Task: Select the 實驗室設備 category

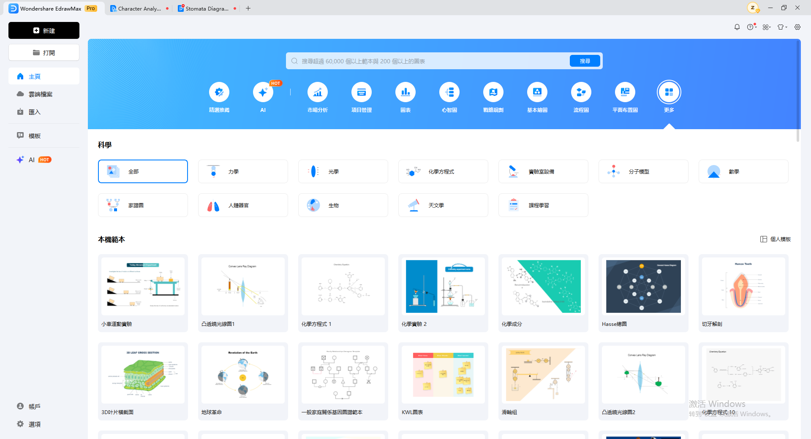Action: pos(543,171)
